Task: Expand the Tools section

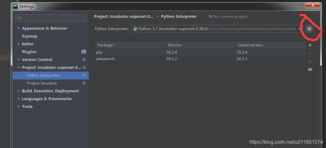Action: [18, 107]
